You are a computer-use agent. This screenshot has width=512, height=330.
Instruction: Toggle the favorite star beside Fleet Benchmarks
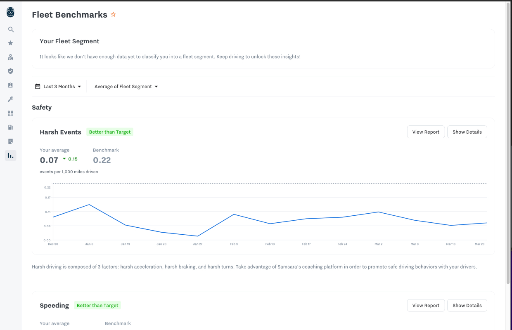pyautogui.click(x=113, y=15)
